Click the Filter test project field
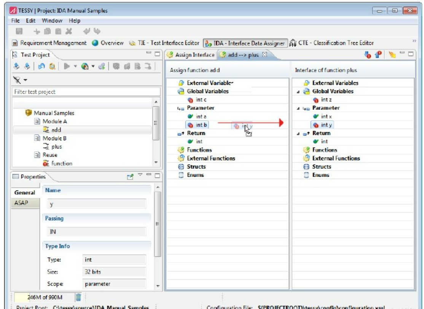The width and height of the screenshot is (424, 309). pyautogui.click(x=86, y=92)
